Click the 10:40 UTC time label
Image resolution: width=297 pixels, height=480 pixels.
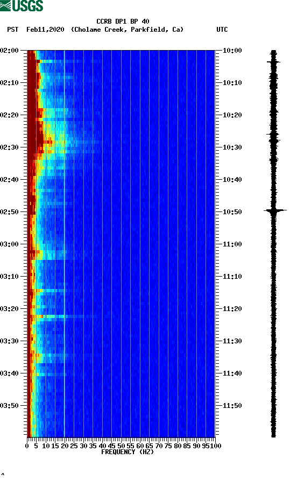(x=232, y=180)
